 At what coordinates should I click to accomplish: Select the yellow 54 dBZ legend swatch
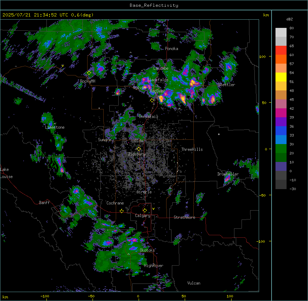281,77
